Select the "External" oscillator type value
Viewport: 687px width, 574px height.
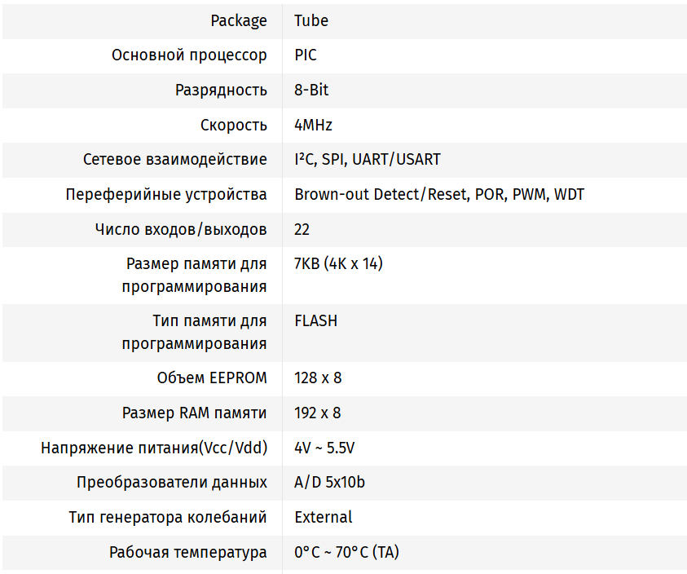[x=323, y=517]
